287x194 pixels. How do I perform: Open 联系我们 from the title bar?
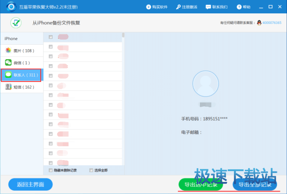[x=217, y=7]
